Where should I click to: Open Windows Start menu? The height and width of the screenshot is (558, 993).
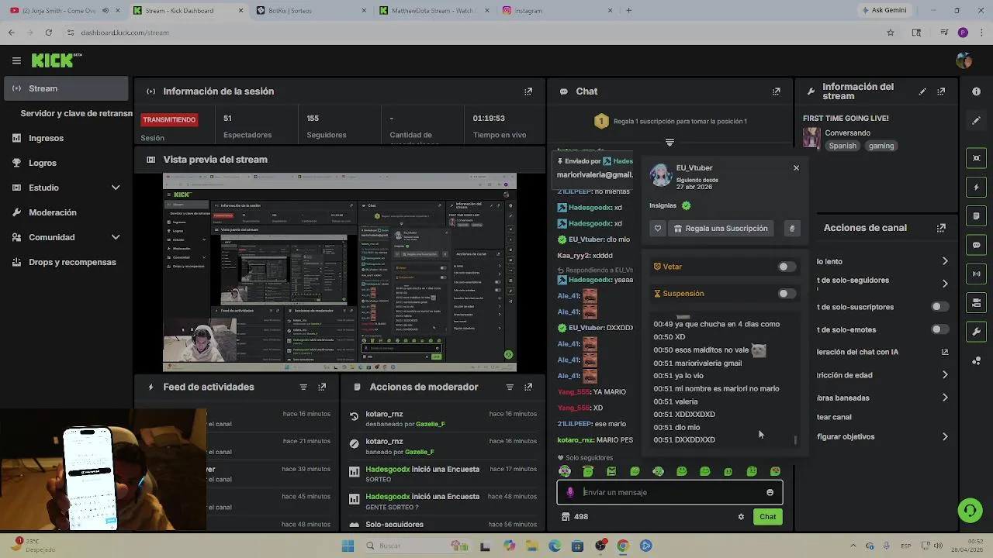click(x=348, y=546)
